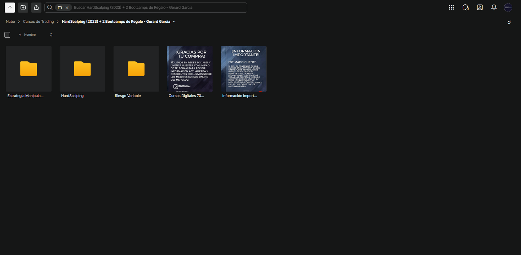Image resolution: width=521 pixels, height=255 pixels.
Task: Open the contacts icon
Action: 480,7
